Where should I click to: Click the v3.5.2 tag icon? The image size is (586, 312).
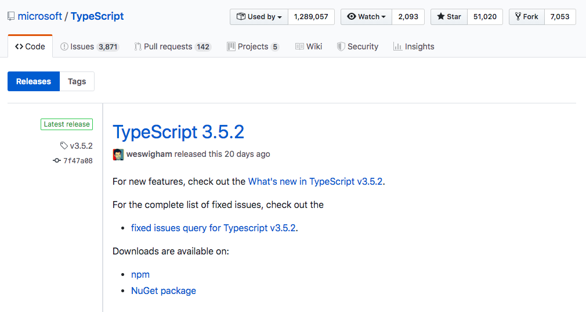coord(64,146)
